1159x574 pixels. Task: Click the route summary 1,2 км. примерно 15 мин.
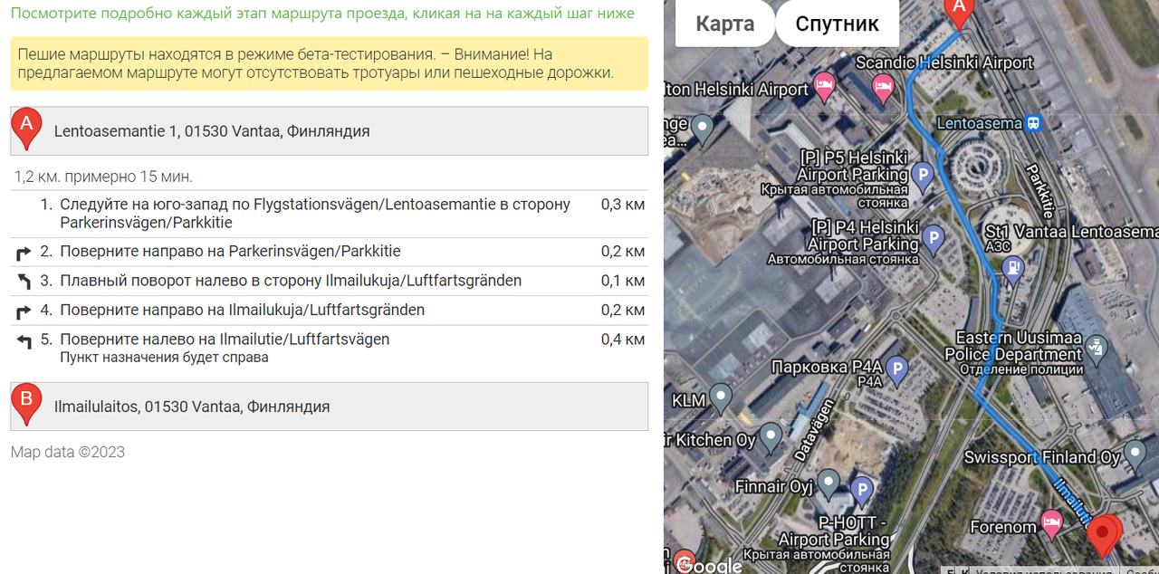[103, 177]
